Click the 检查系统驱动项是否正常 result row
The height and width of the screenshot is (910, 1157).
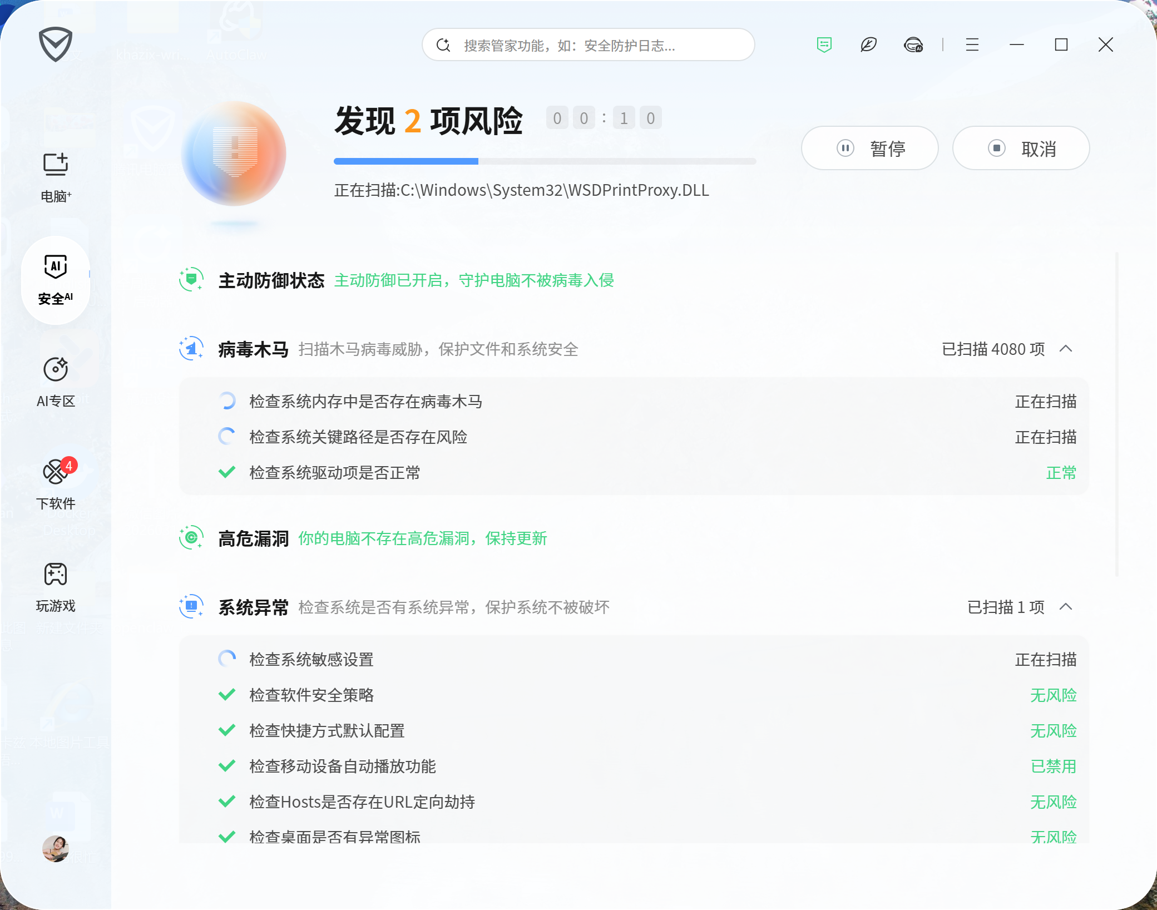pyautogui.click(x=335, y=472)
